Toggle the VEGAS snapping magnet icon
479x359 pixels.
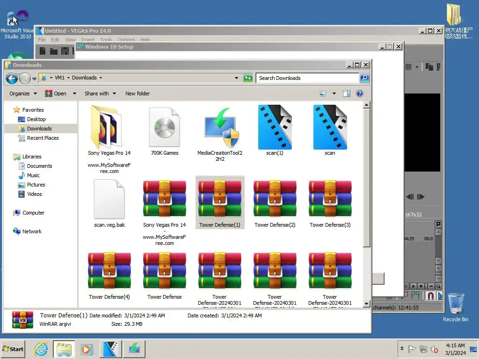tap(430, 295)
